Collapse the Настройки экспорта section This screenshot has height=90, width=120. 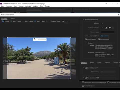pyautogui.click(x=83, y=19)
